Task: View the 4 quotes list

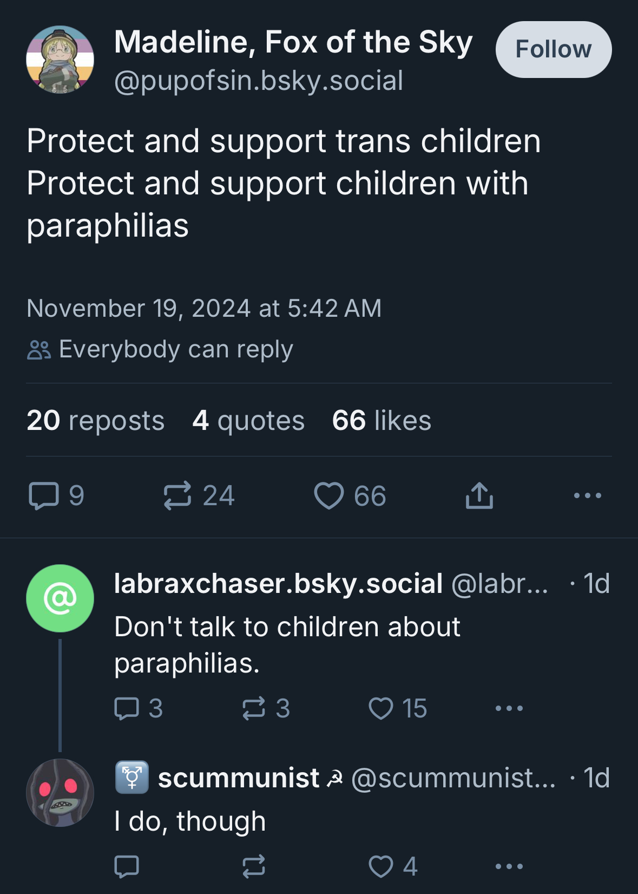Action: coord(248,420)
